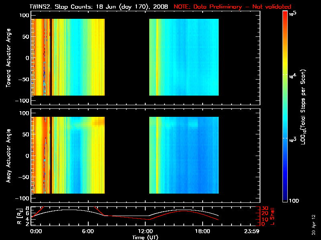
Task: Click the 10^3 color bar tick label
Action: [x=293, y=138]
